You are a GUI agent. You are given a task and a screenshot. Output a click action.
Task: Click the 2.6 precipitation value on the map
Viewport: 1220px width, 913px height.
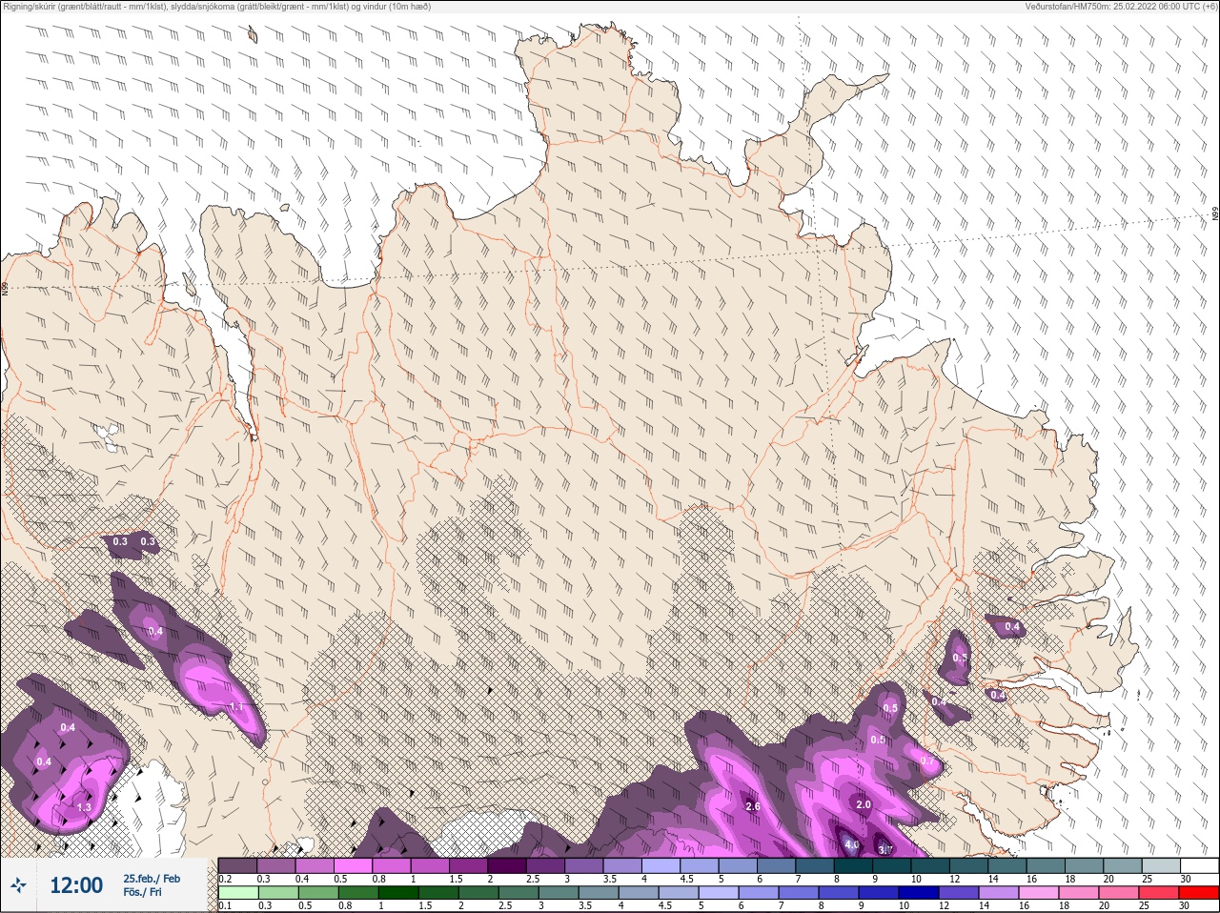752,806
